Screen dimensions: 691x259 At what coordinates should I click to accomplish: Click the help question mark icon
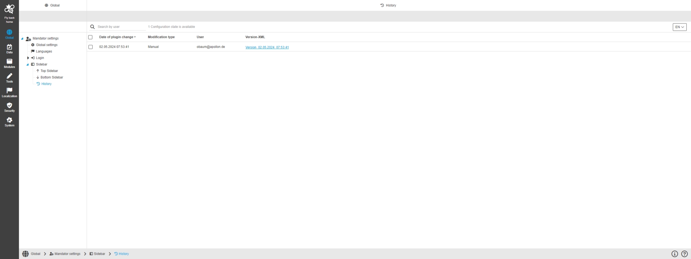point(684,254)
